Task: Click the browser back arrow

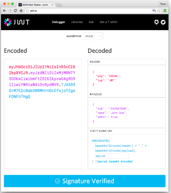Action: (x=4, y=11)
